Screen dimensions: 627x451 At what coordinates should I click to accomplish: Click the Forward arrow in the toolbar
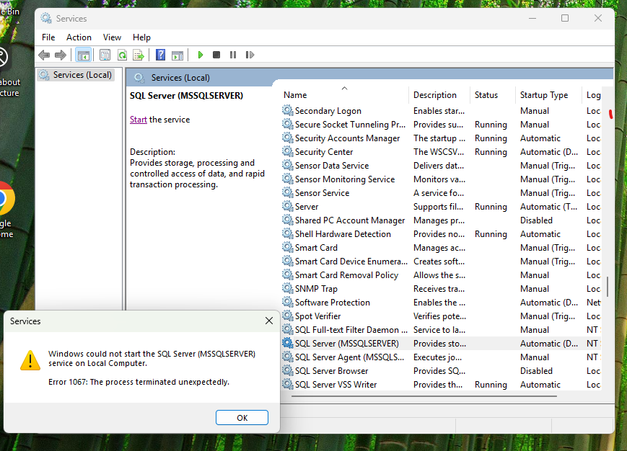click(x=61, y=55)
